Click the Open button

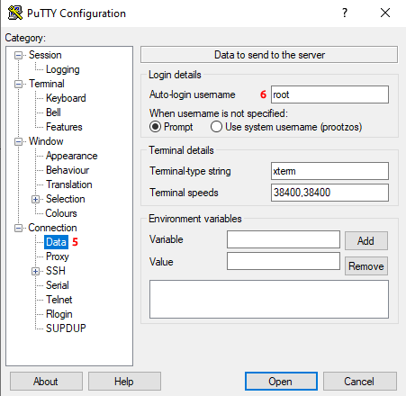click(x=281, y=382)
